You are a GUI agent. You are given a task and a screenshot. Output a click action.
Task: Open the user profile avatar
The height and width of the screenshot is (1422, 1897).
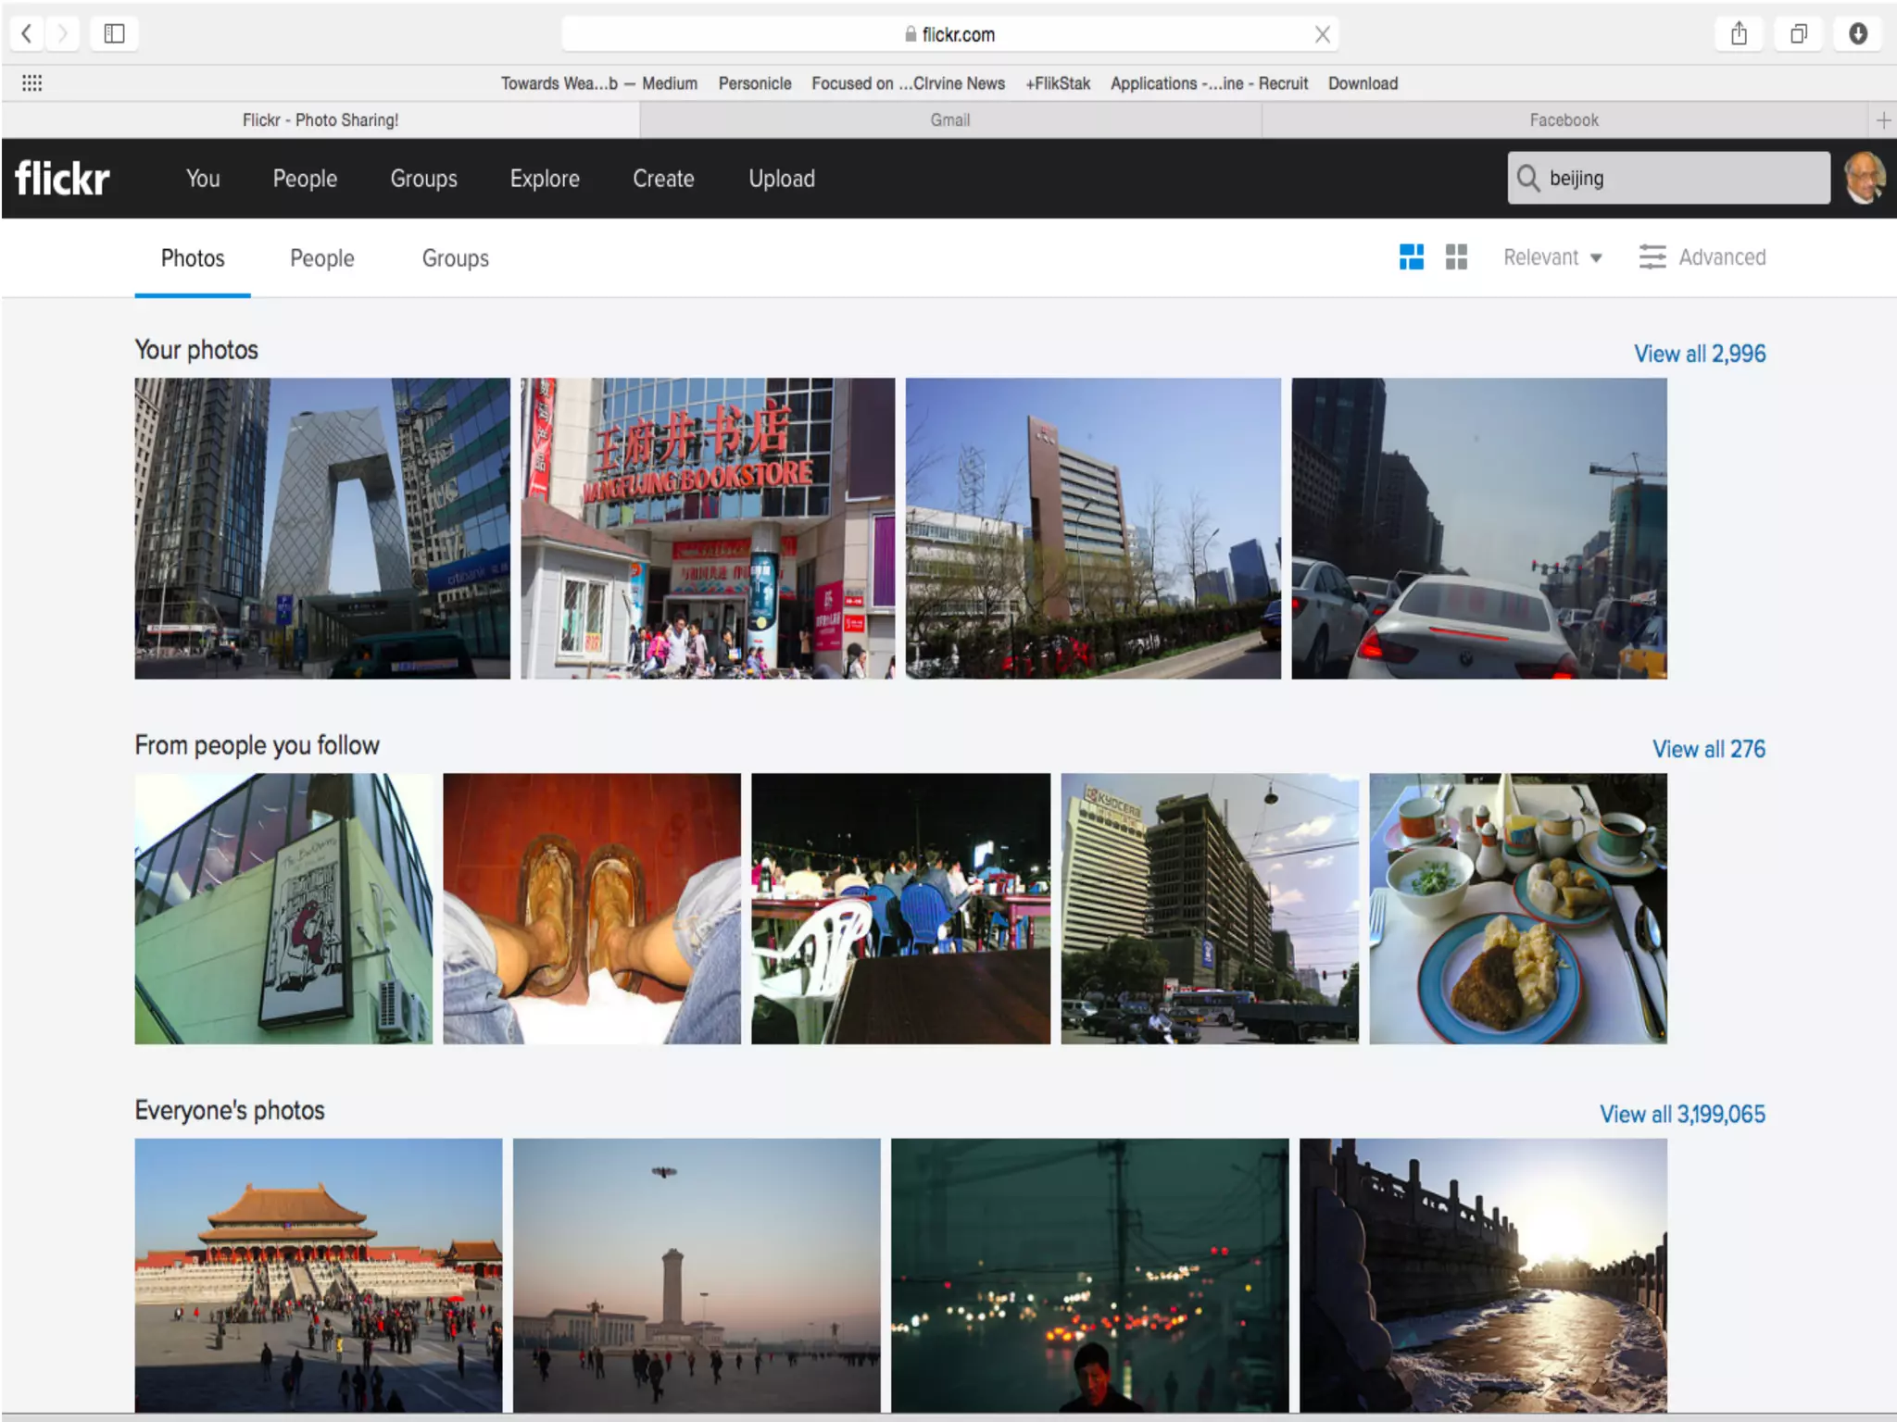1864,178
